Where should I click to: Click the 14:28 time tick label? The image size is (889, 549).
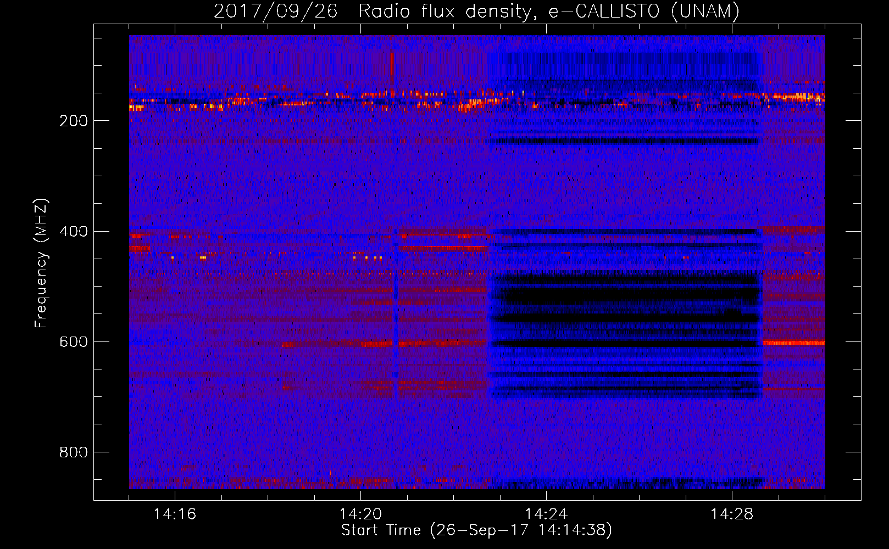[x=732, y=514]
